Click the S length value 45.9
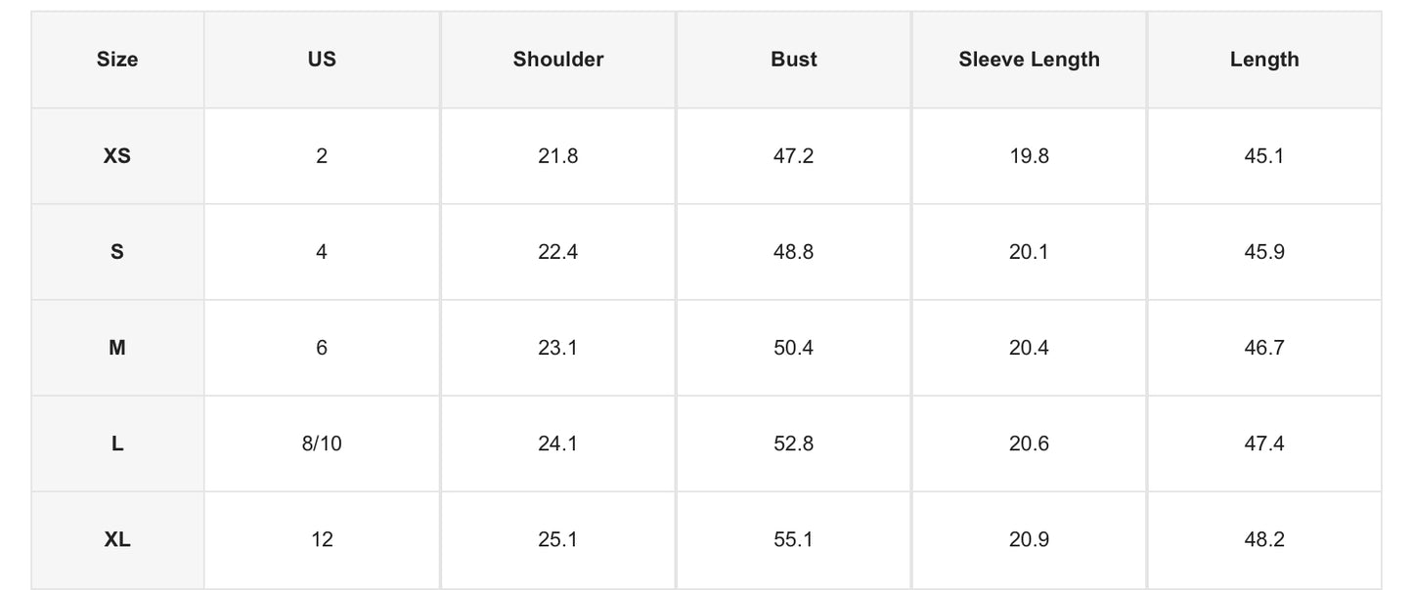The image size is (1413, 590). point(1264,251)
